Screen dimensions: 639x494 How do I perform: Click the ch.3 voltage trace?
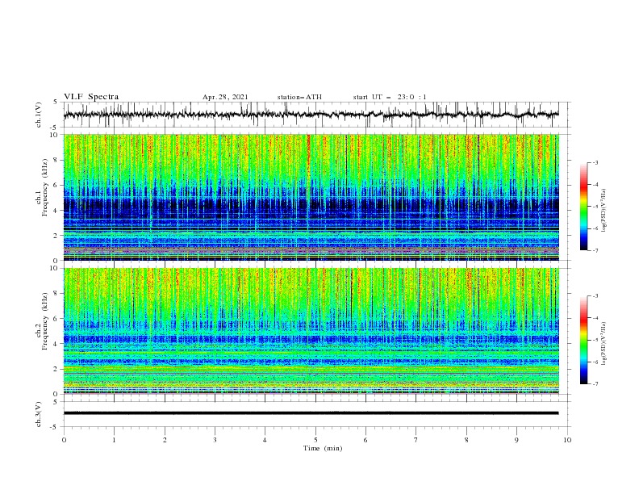pos(311,413)
